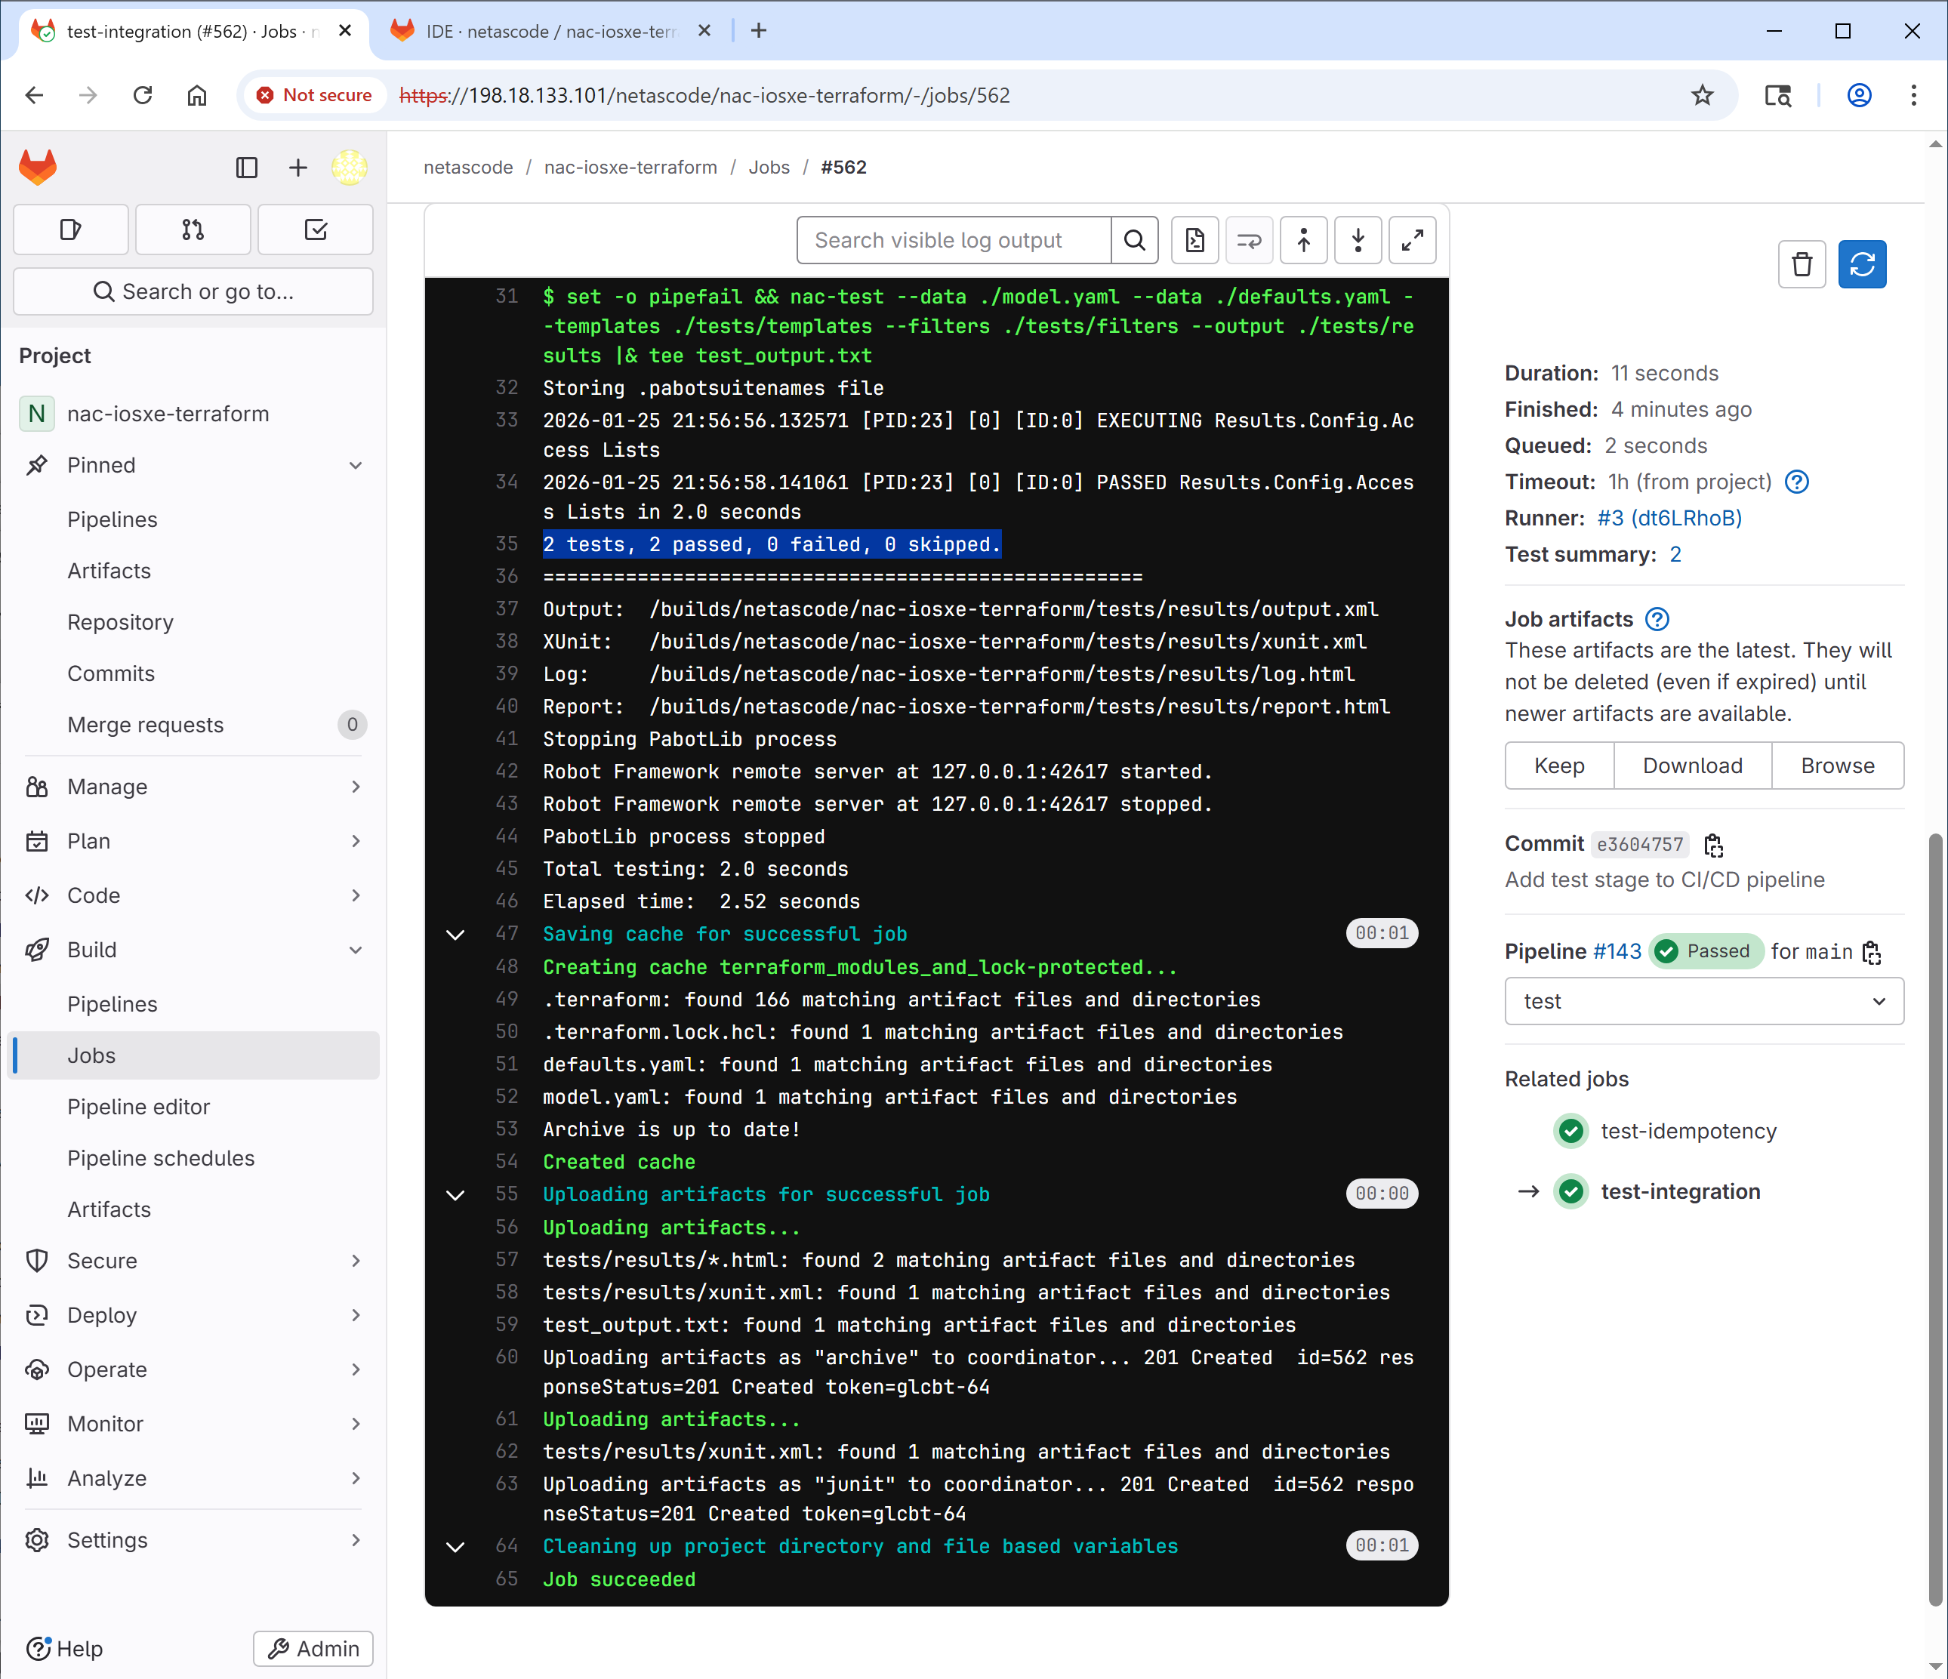The height and width of the screenshot is (1679, 1948).
Task: Click the scroll to top arrow icon
Action: point(1303,241)
